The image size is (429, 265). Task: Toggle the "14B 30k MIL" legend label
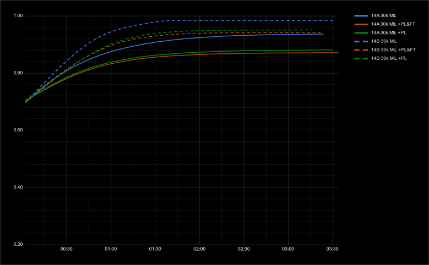point(383,41)
